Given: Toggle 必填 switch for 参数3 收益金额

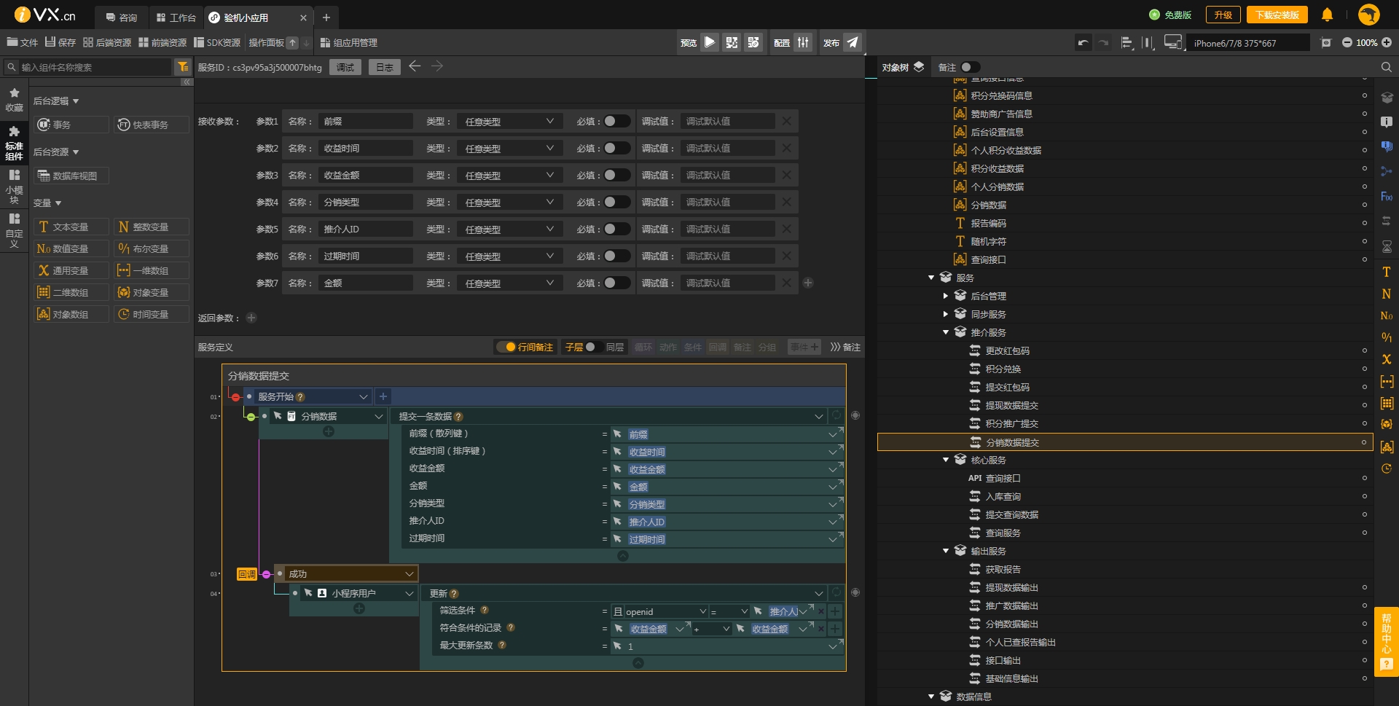Looking at the screenshot, I should (x=616, y=175).
